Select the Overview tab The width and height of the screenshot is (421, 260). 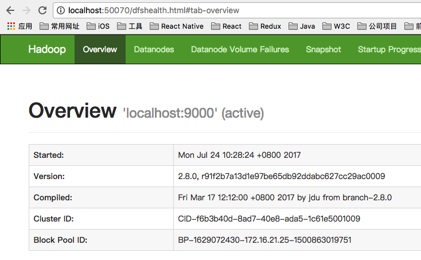click(100, 49)
